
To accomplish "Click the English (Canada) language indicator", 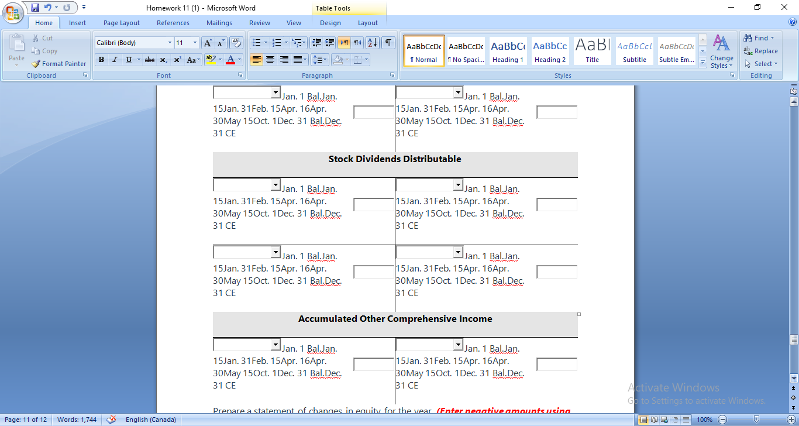I will [x=151, y=420].
